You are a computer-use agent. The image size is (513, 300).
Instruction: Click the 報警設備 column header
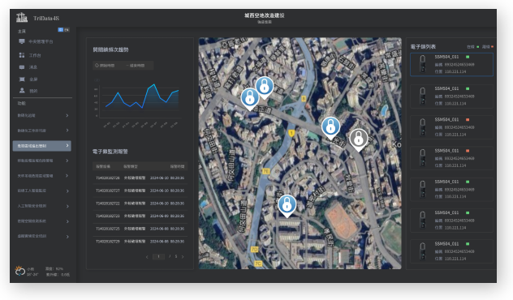103,166
